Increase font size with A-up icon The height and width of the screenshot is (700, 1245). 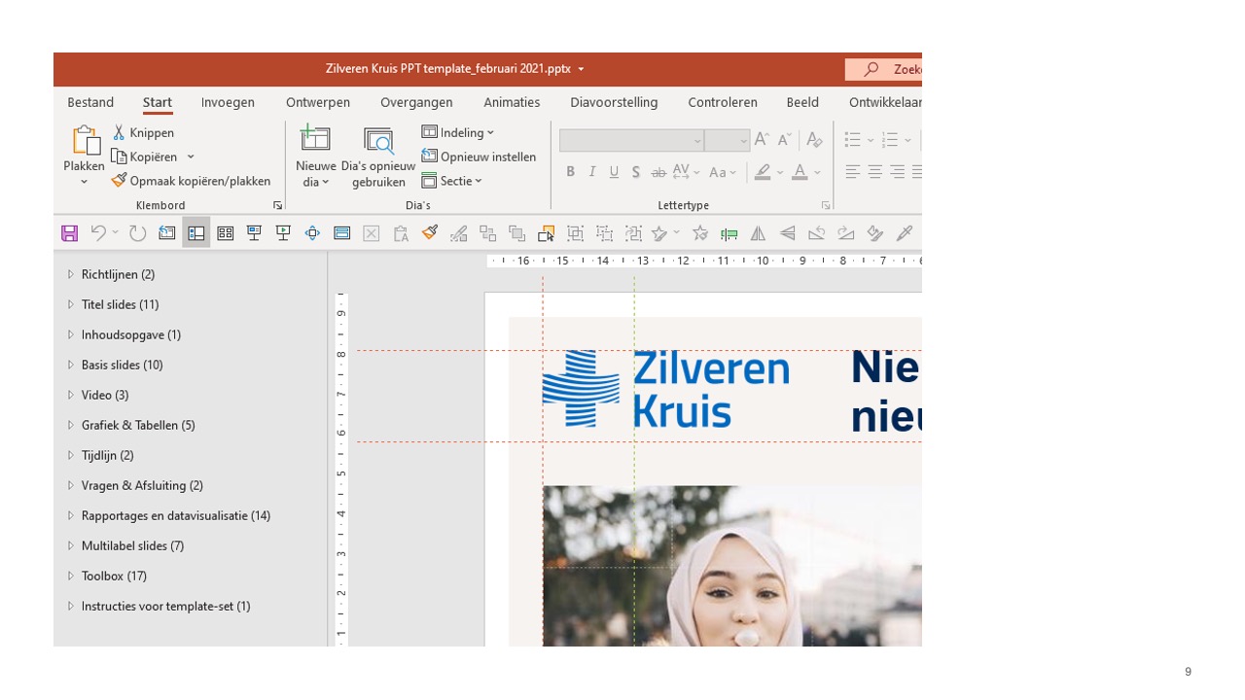pos(762,140)
